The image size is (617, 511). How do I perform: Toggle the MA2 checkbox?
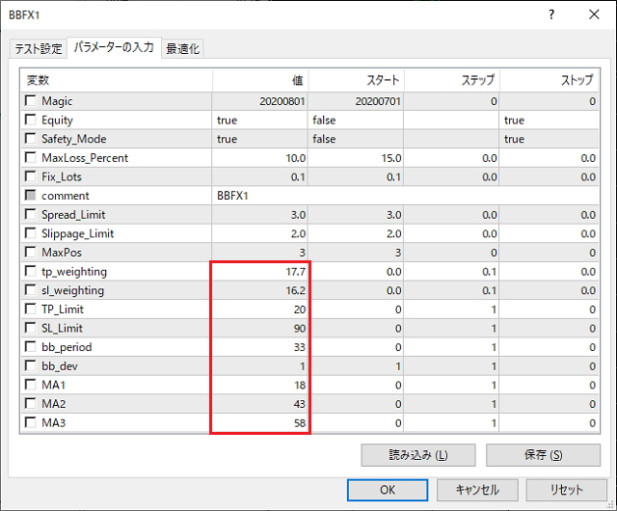(x=30, y=403)
